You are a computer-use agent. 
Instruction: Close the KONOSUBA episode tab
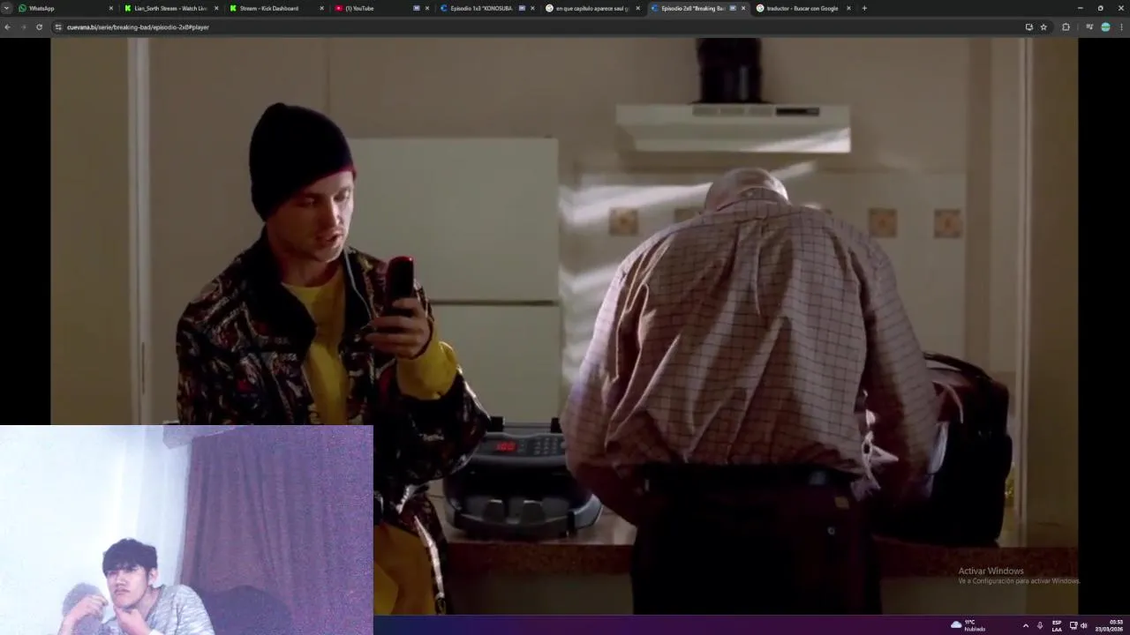(x=532, y=8)
